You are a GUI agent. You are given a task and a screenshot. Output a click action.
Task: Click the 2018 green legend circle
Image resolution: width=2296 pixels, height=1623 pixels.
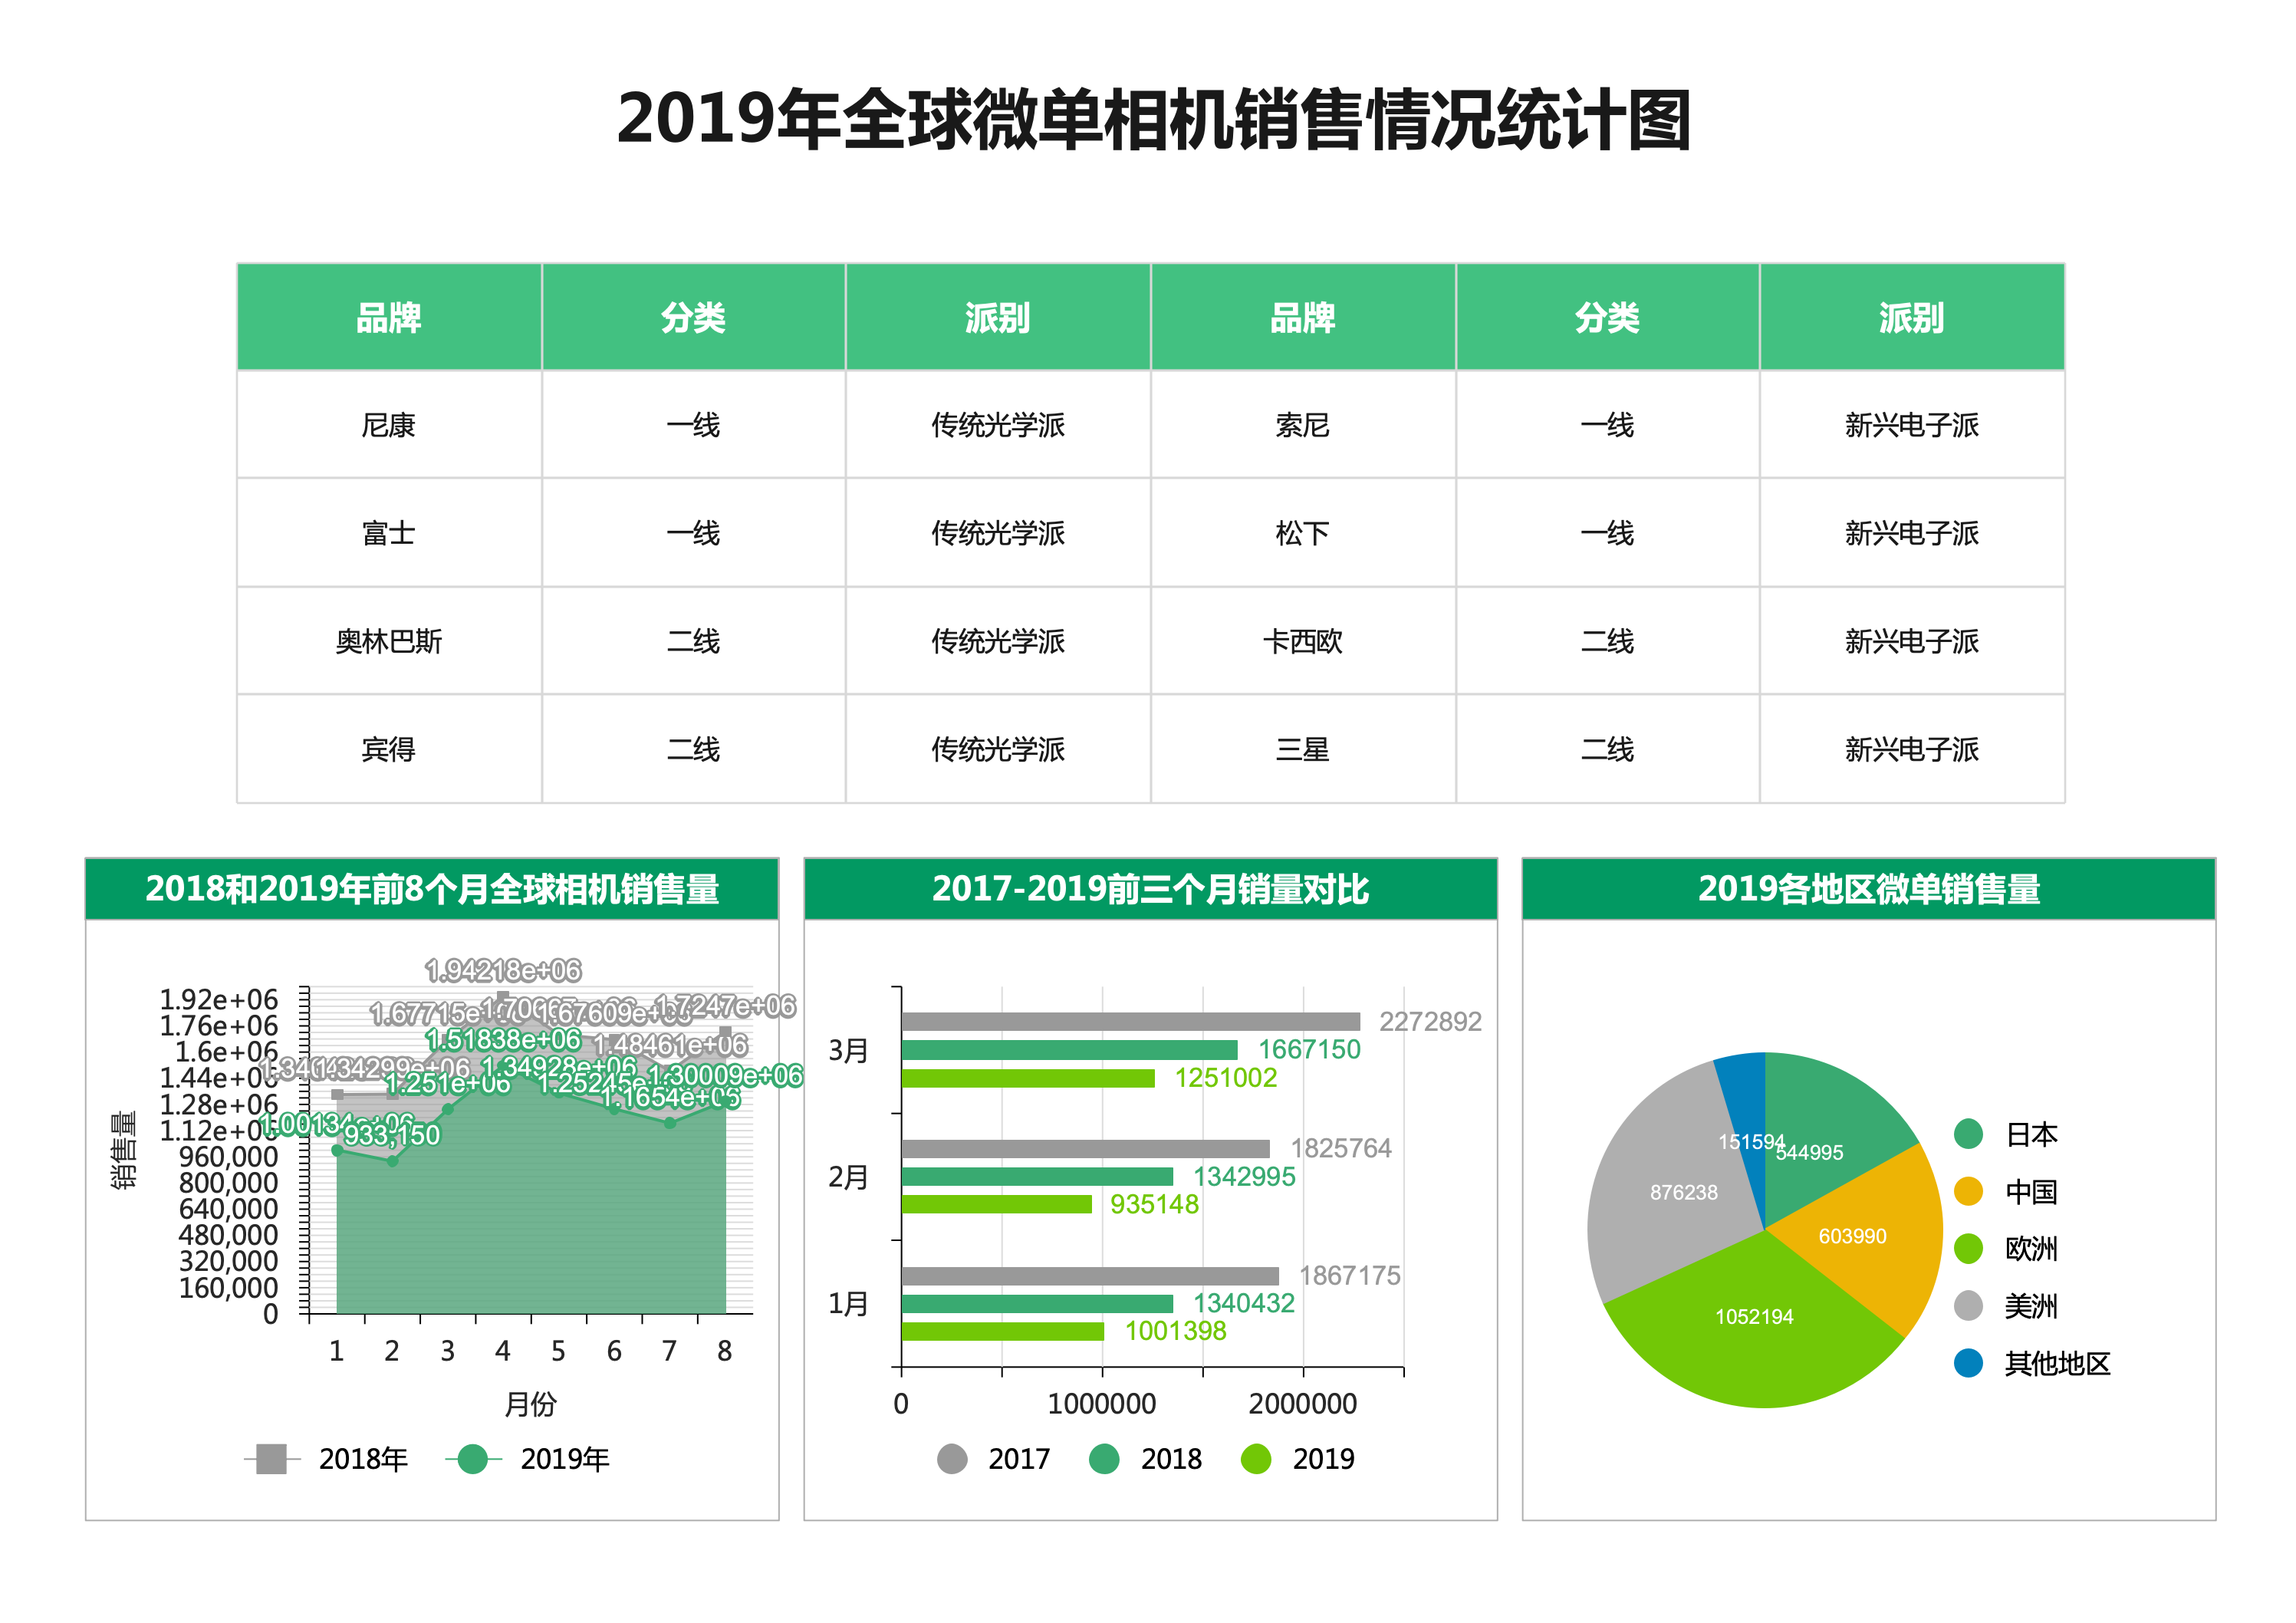click(x=1103, y=1458)
